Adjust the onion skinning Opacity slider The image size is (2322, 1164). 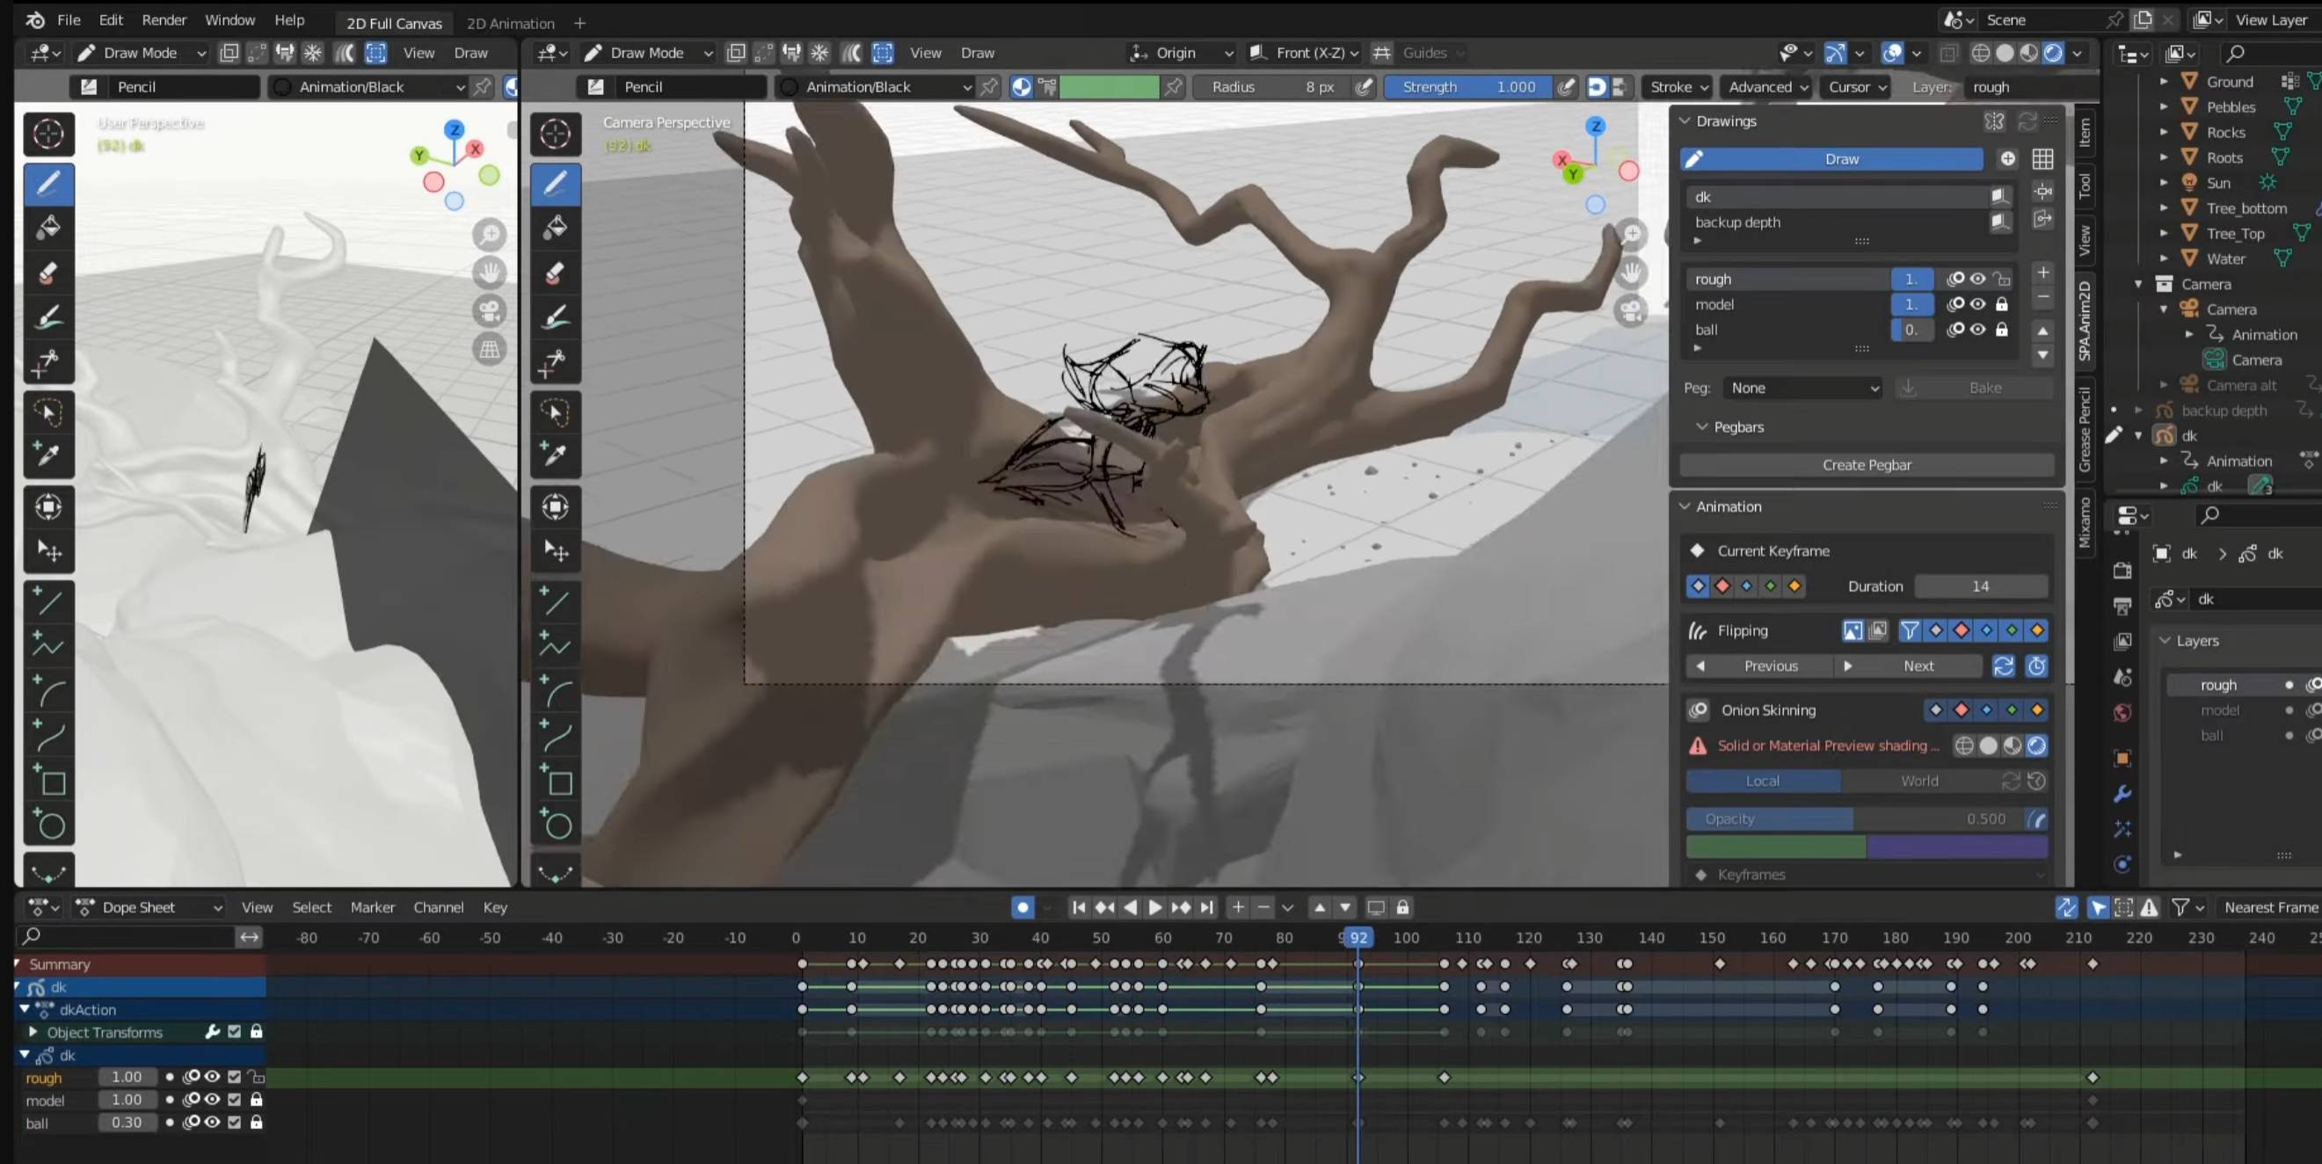1855,818
